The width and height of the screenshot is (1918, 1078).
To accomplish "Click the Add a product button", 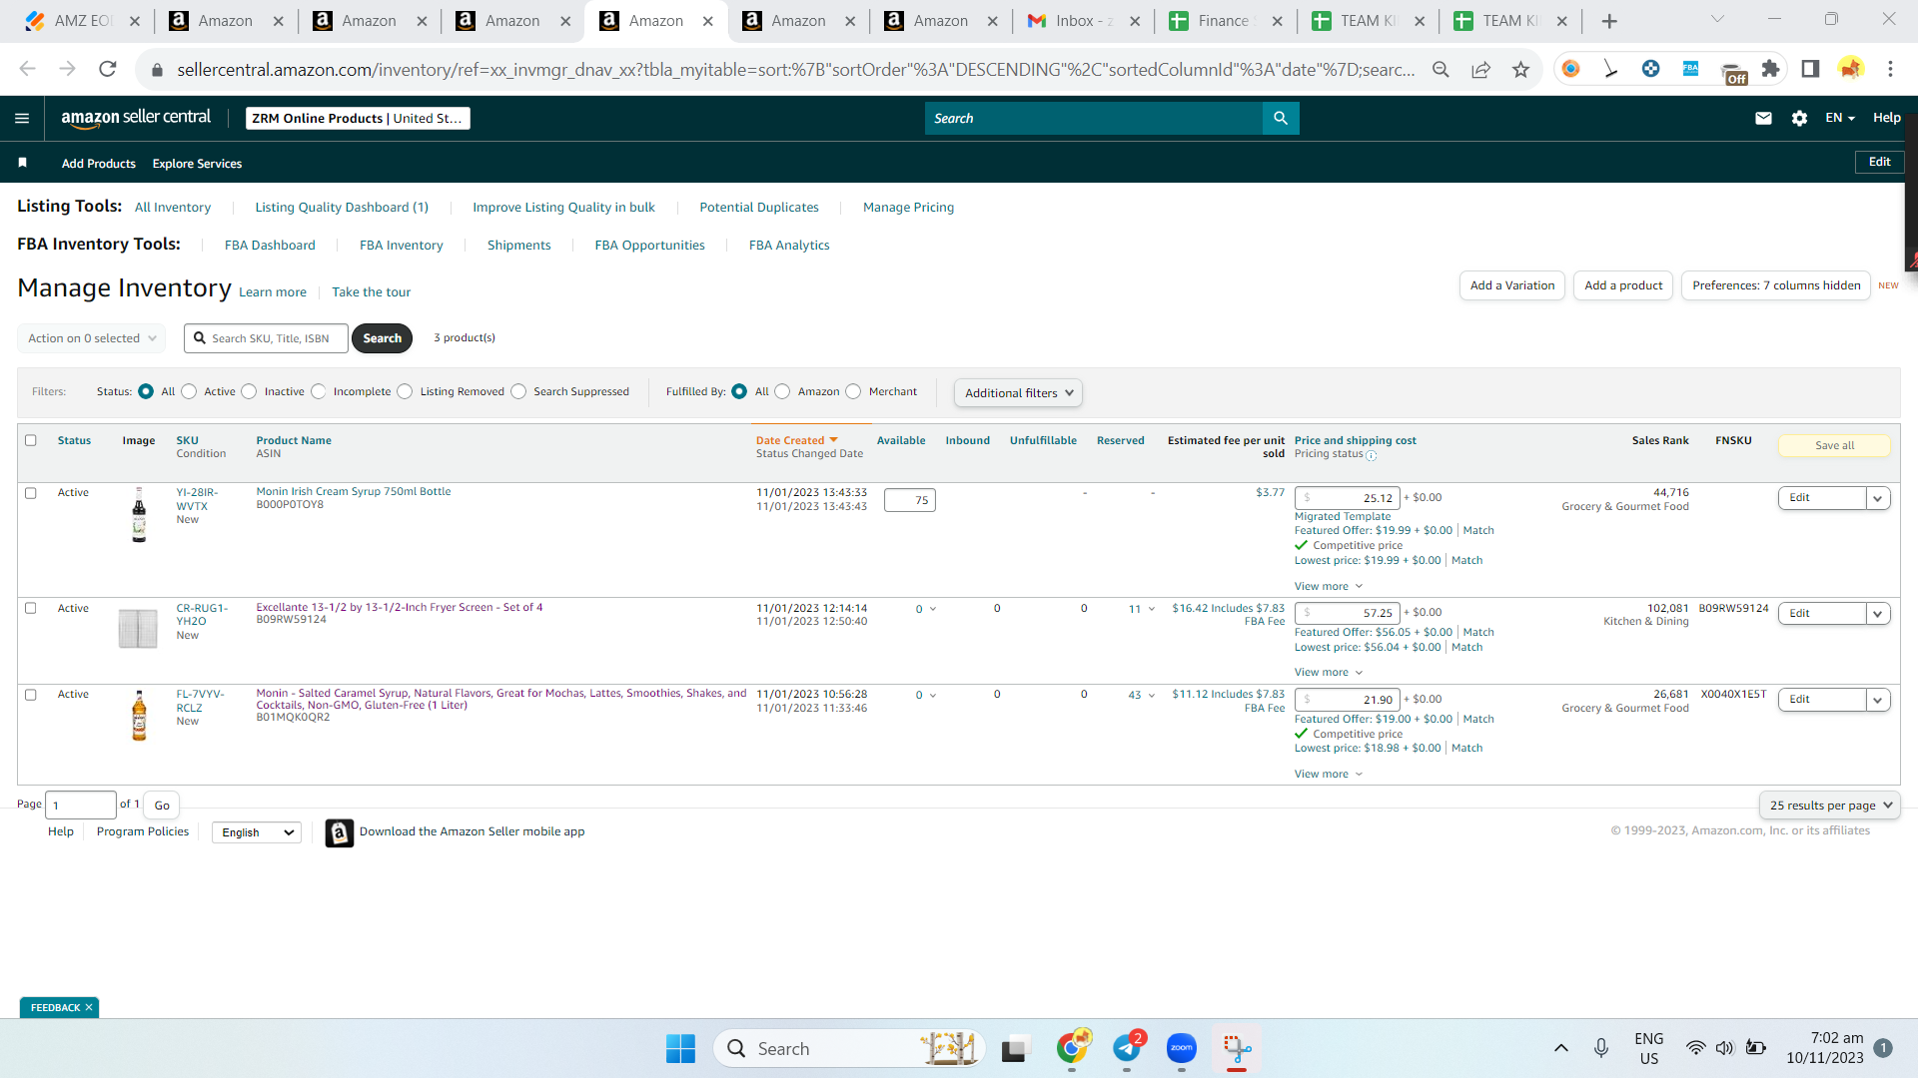I will click(x=1623, y=285).
